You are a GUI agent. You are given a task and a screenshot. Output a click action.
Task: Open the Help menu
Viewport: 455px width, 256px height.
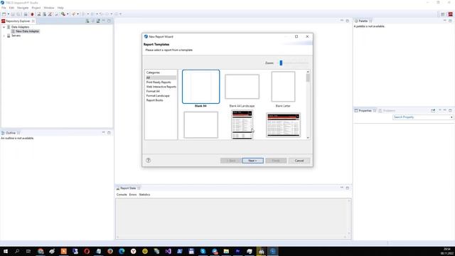click(60, 8)
